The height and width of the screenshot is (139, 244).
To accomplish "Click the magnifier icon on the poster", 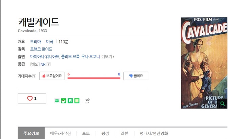I will 223,104.
